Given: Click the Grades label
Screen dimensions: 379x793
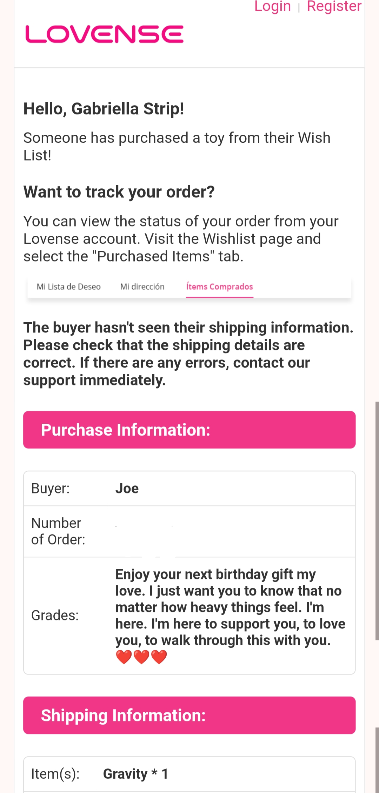Looking at the screenshot, I should coord(55,615).
